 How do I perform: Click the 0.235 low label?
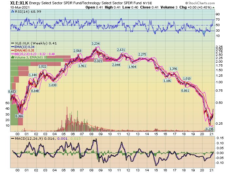pos(210,129)
